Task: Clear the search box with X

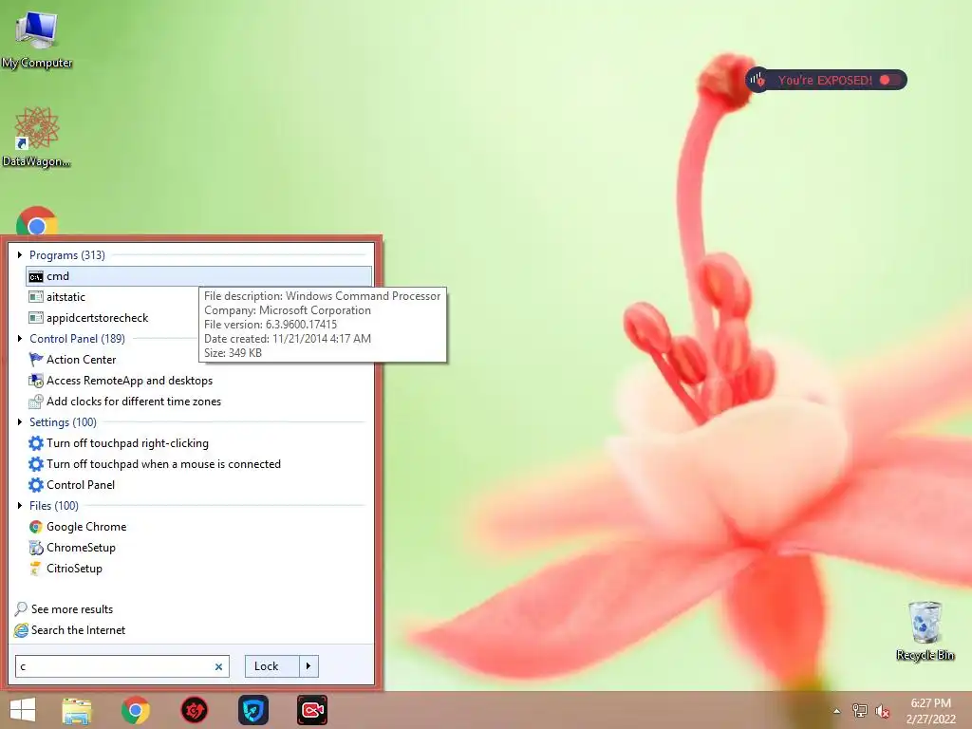Action: pyautogui.click(x=218, y=667)
